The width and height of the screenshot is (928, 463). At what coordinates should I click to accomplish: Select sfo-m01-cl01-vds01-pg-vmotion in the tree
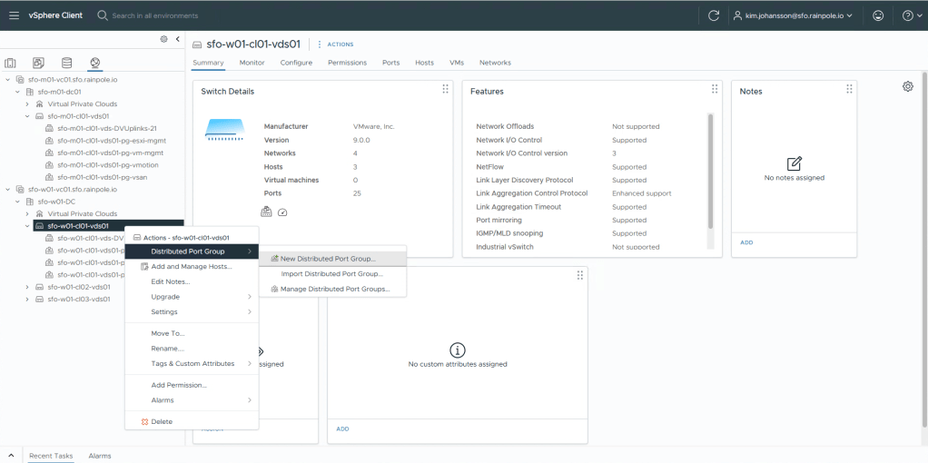coord(102,165)
